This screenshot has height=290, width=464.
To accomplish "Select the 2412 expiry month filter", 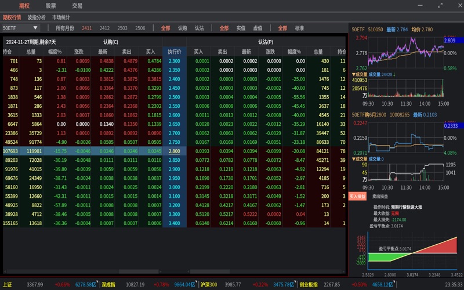I will point(104,28).
